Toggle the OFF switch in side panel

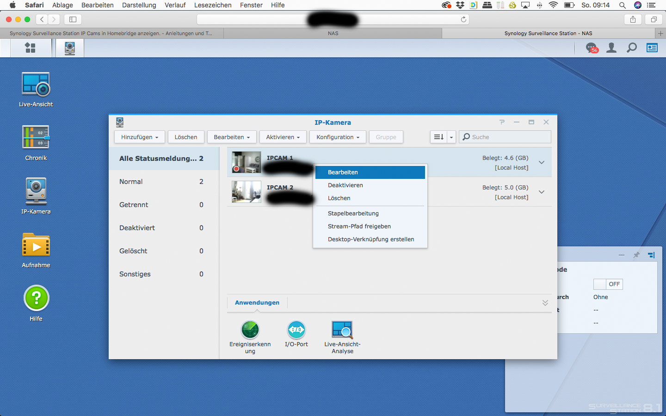(608, 284)
